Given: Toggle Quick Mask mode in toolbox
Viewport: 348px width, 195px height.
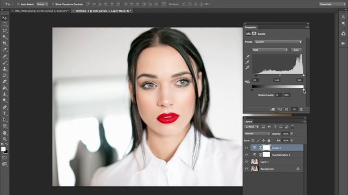Looking at the screenshot, I should click(4, 158).
